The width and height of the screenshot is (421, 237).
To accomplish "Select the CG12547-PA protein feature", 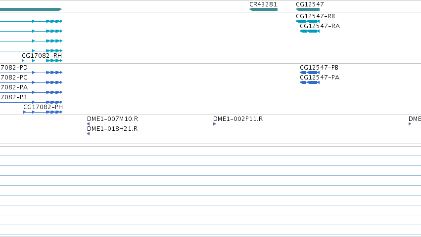I will 310,82.
